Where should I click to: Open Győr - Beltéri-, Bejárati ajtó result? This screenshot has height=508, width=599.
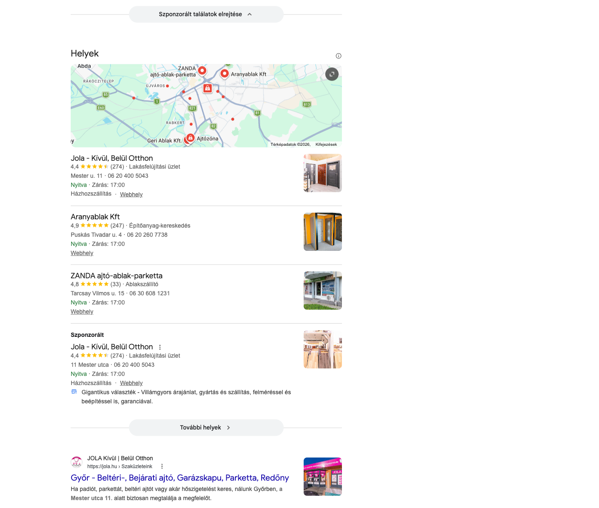(x=180, y=478)
